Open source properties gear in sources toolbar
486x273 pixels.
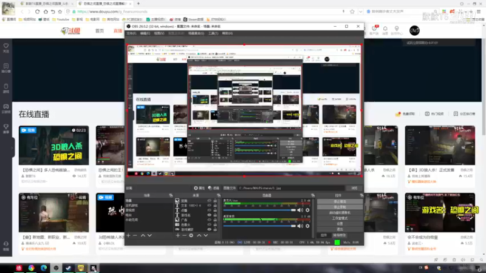click(x=191, y=235)
